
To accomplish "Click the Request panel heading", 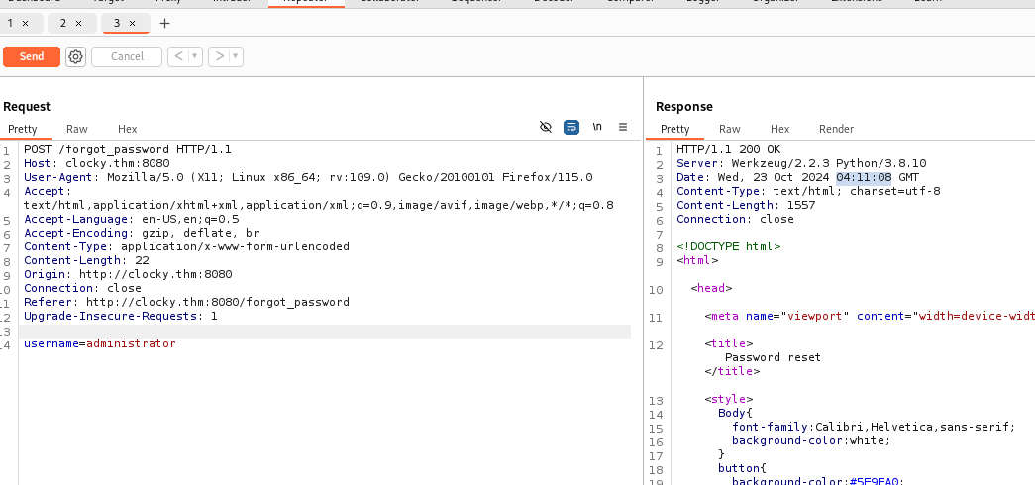I will [x=27, y=107].
